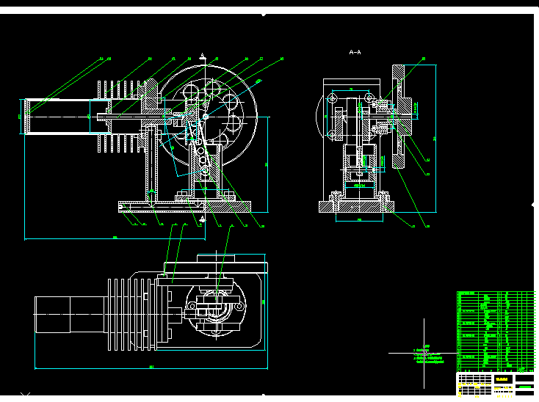Screen dimensions: 539x402
Task: Select the vertical height dimension right of the front view
Action: (x=267, y=165)
